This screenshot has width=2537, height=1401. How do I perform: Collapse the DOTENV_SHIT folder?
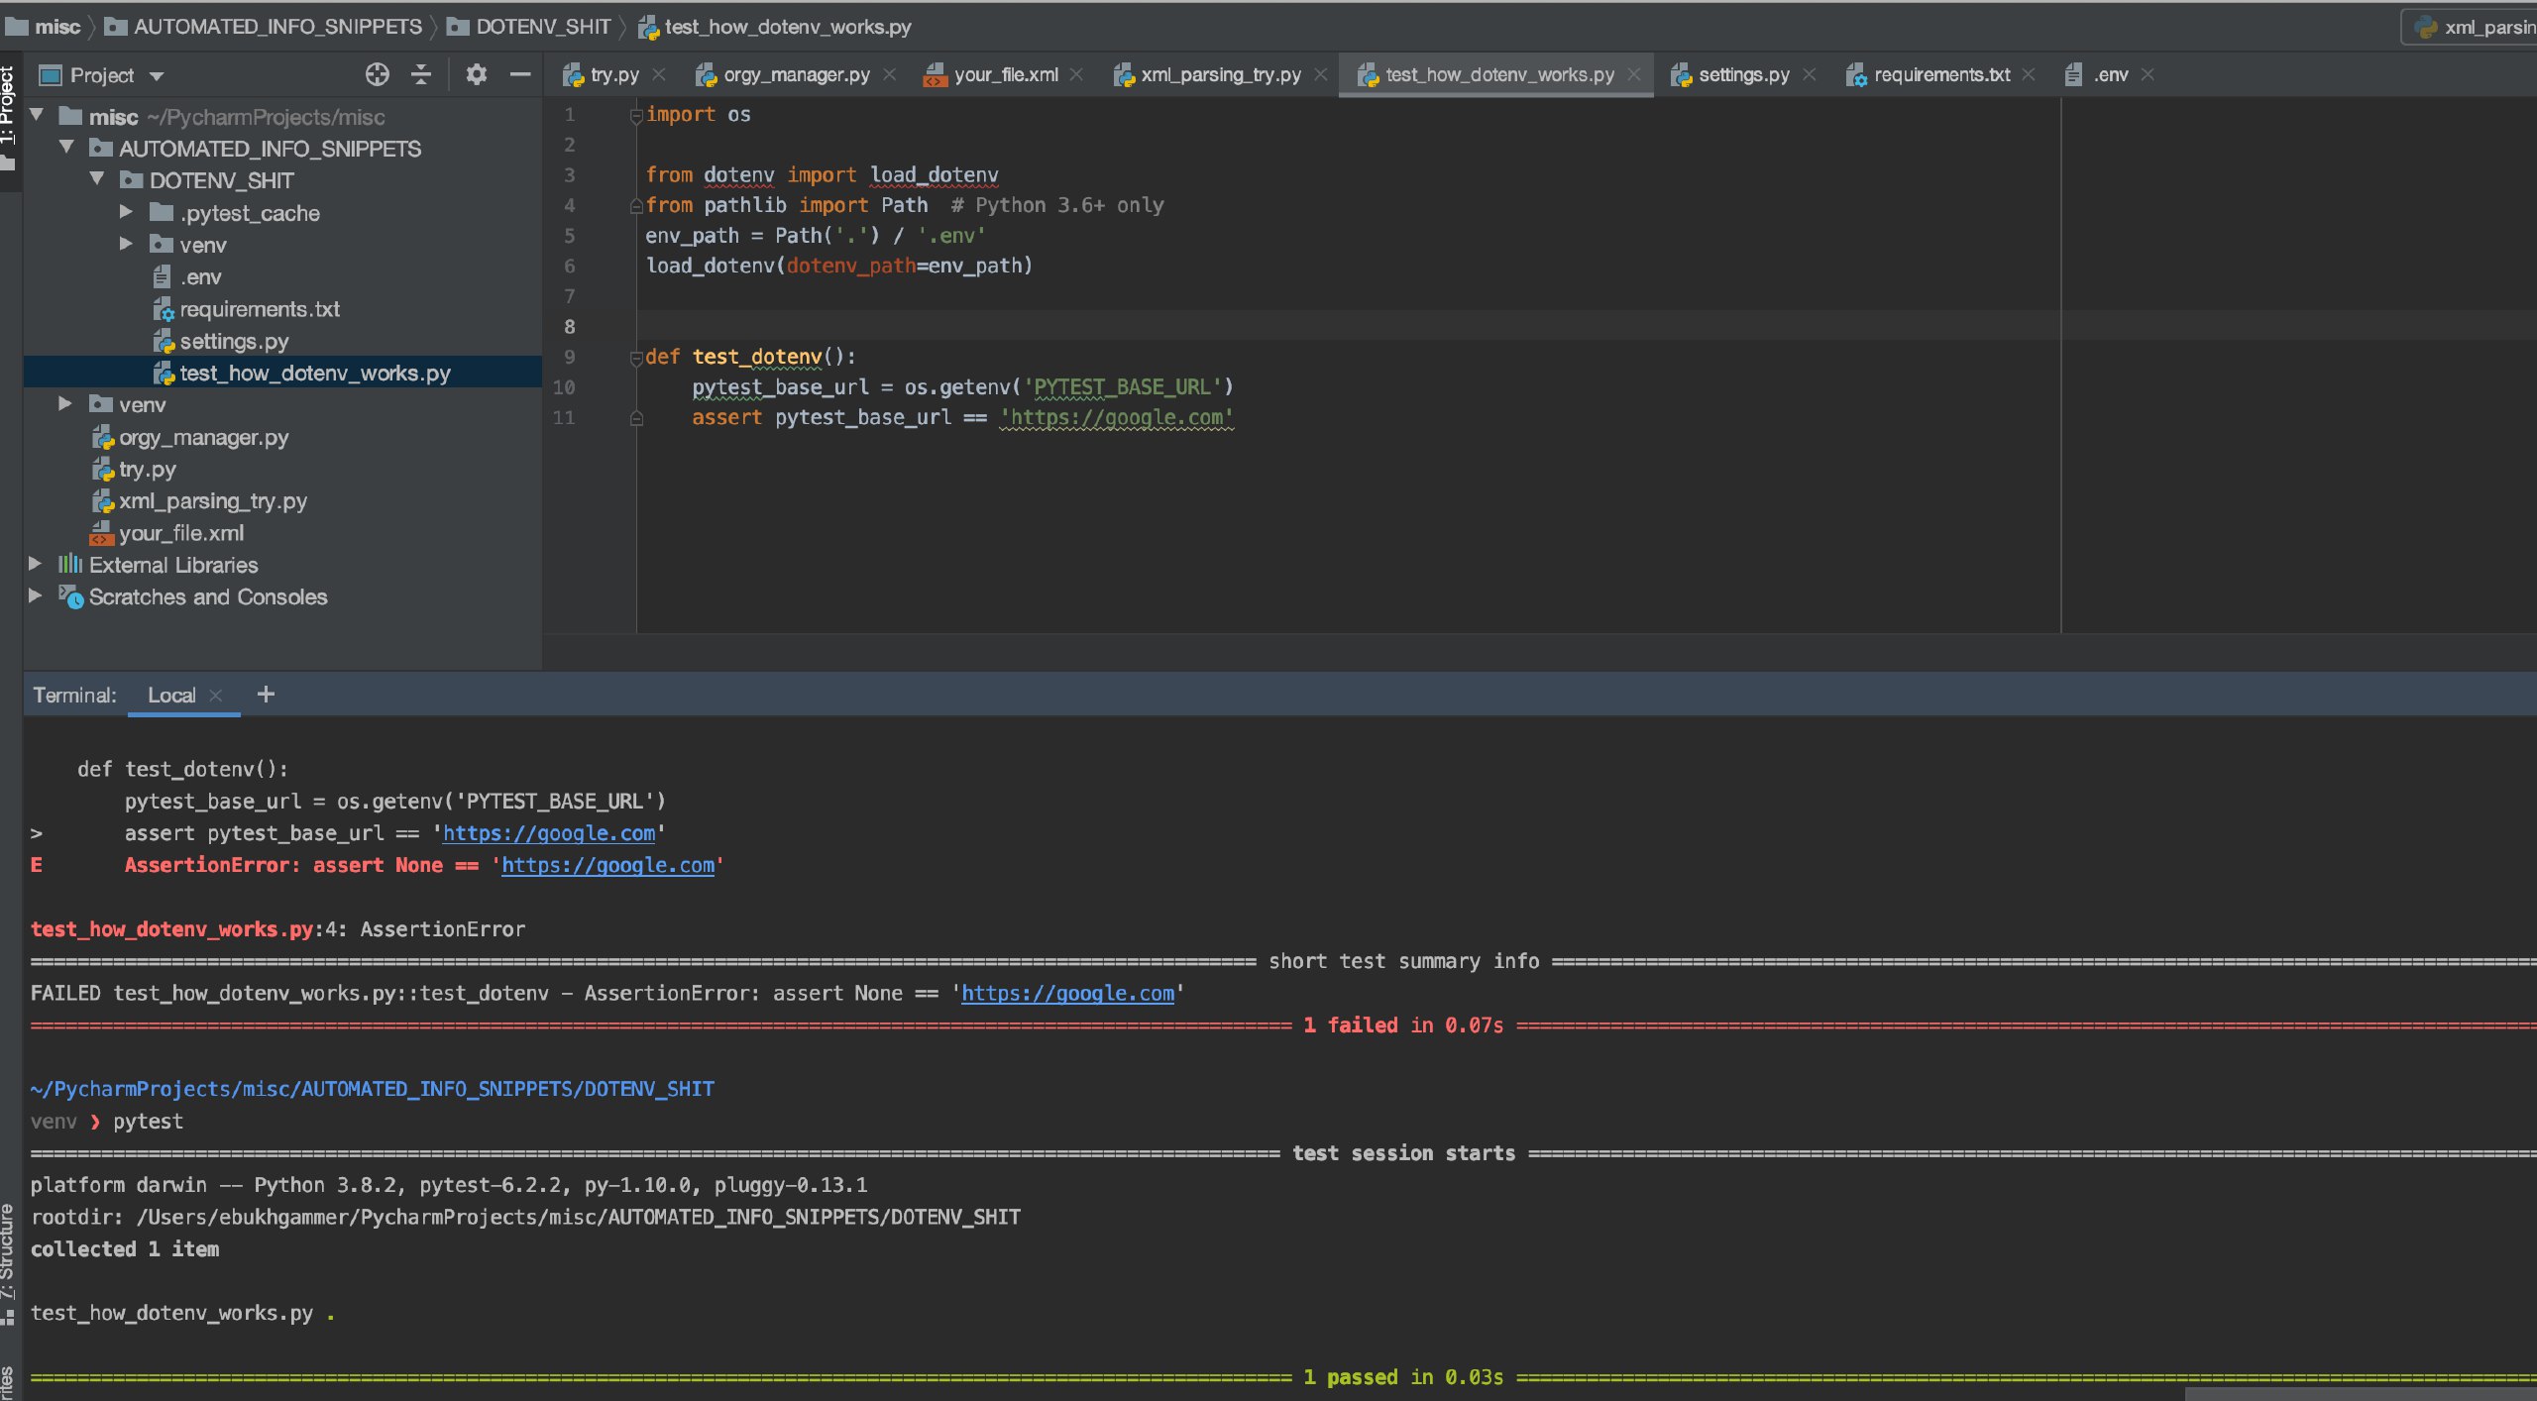pos(97,179)
